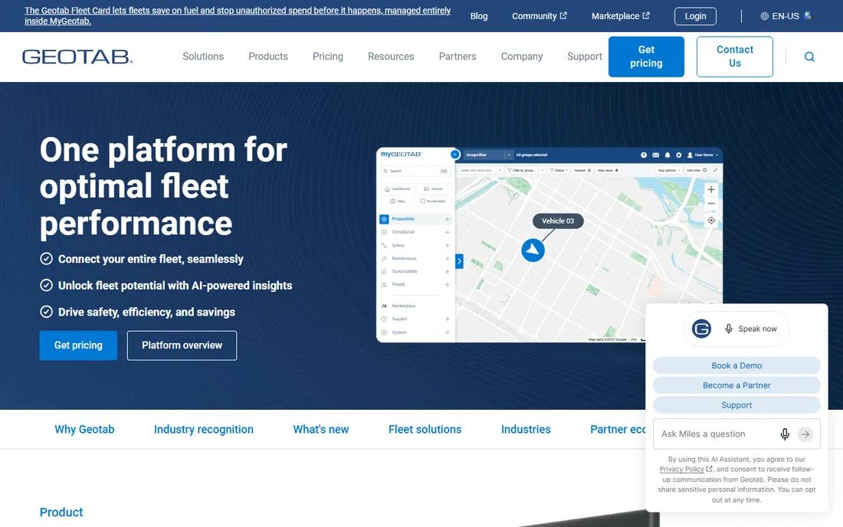Open the Pricing menu item

point(327,57)
